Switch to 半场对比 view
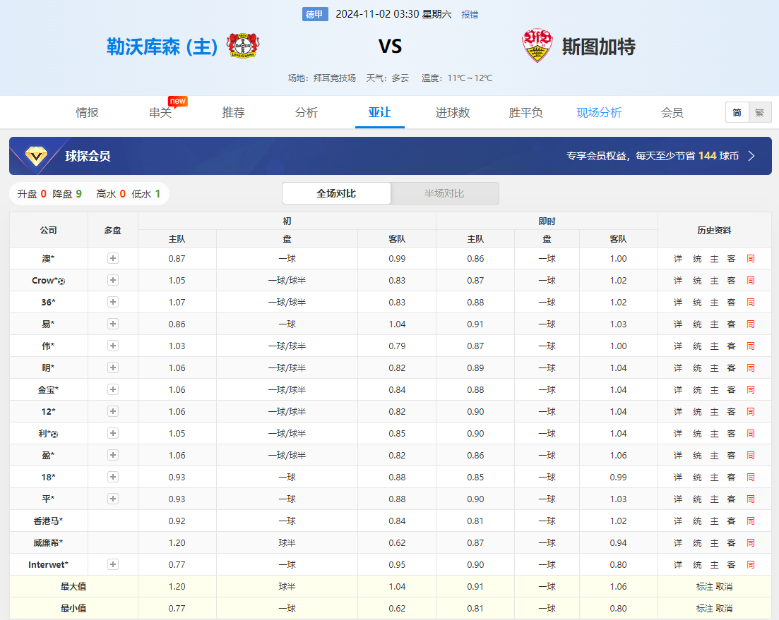Screen dimensions: 779x620 tap(444, 193)
